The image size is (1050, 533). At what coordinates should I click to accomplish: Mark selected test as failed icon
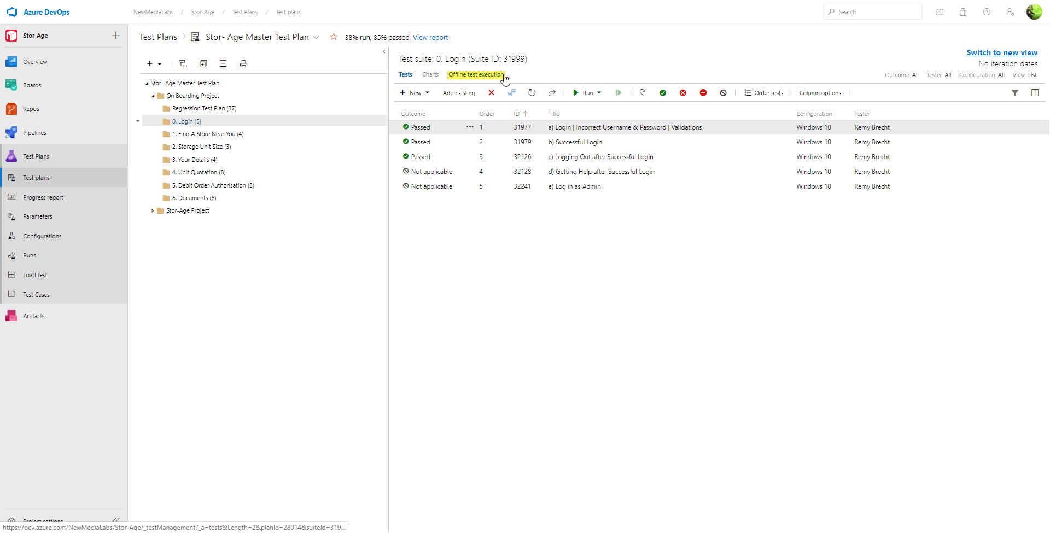pyautogui.click(x=683, y=93)
